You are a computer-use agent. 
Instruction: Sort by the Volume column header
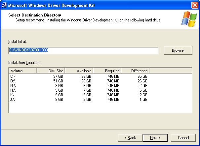[x=23, y=71]
